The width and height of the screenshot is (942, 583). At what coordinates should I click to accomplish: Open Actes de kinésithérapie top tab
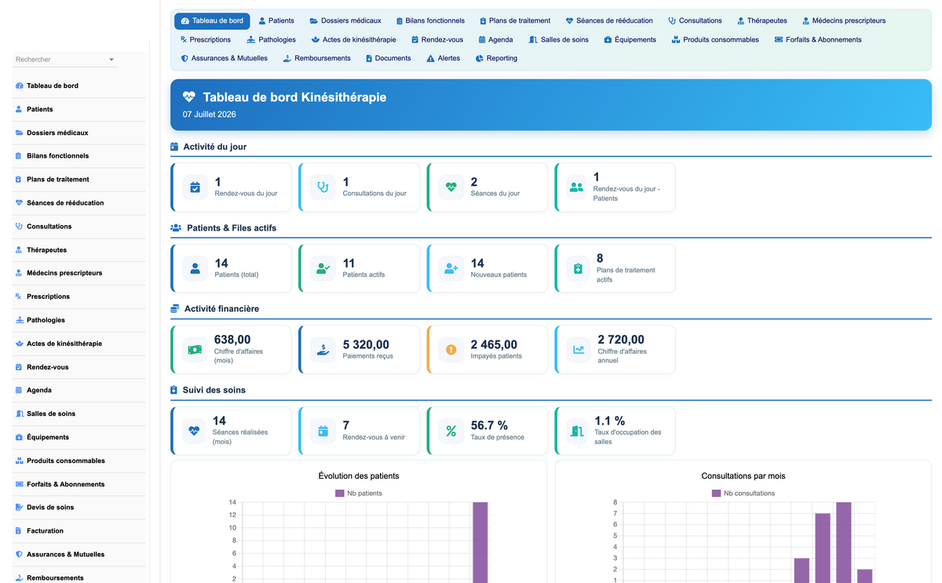353,39
